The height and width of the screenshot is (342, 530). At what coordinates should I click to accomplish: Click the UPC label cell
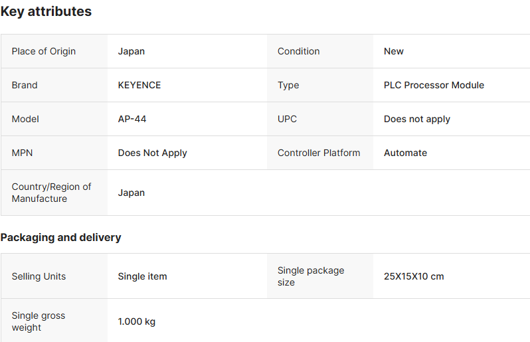coord(287,119)
